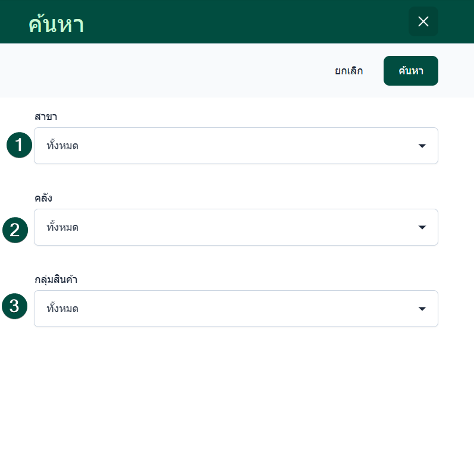Open the คลัง dropdown field

click(x=236, y=227)
